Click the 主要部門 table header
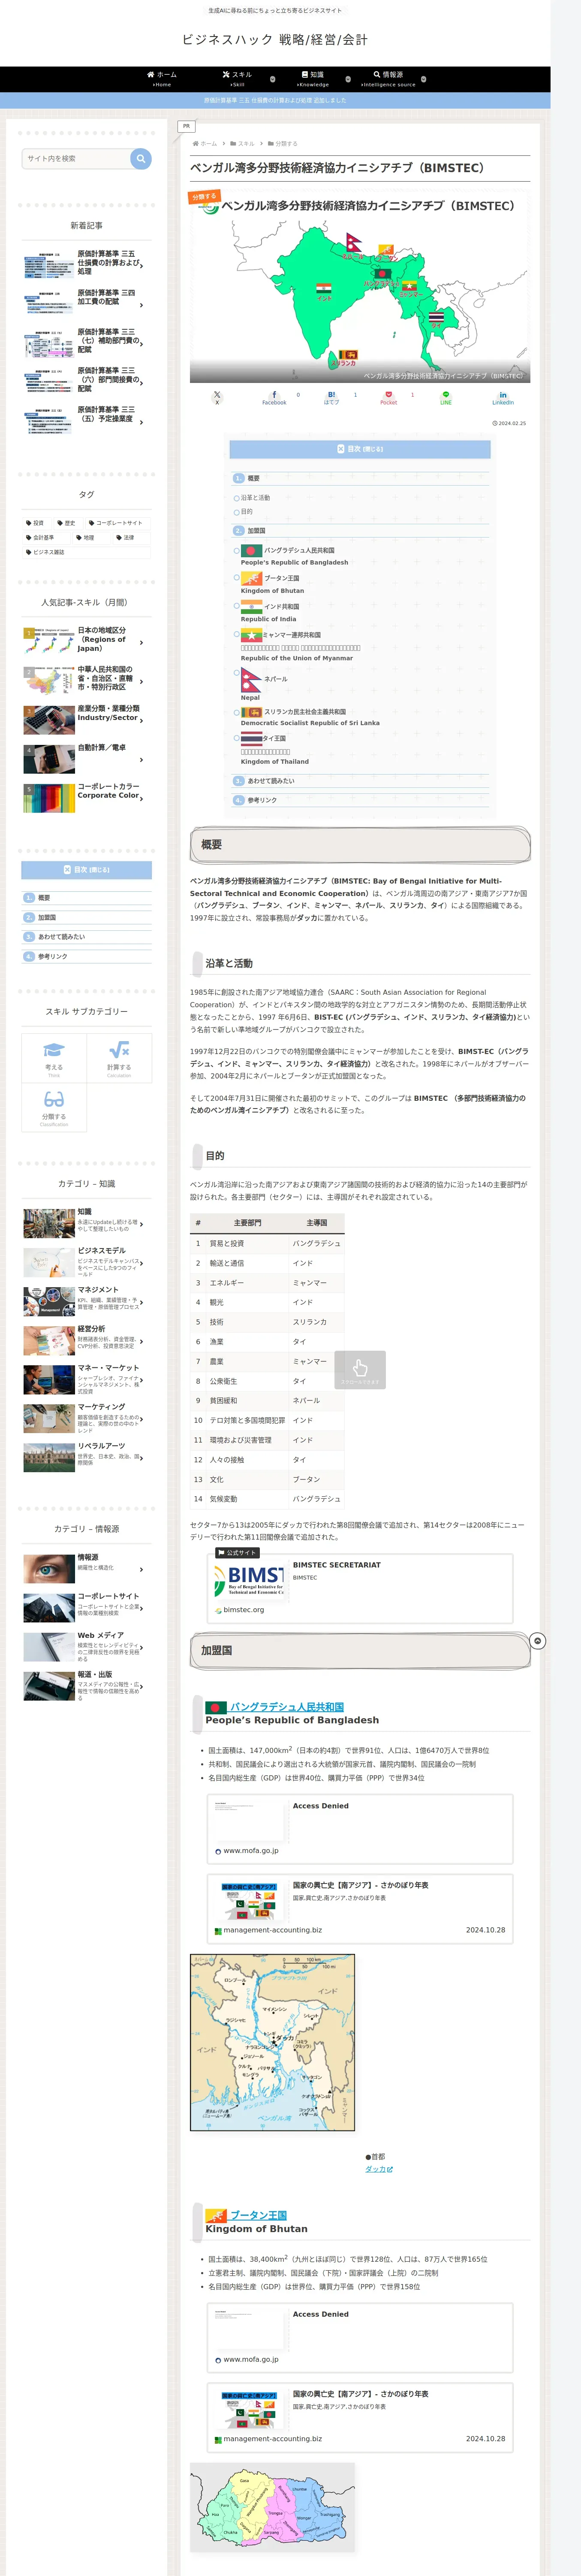The width and height of the screenshot is (581, 2576). [247, 1223]
